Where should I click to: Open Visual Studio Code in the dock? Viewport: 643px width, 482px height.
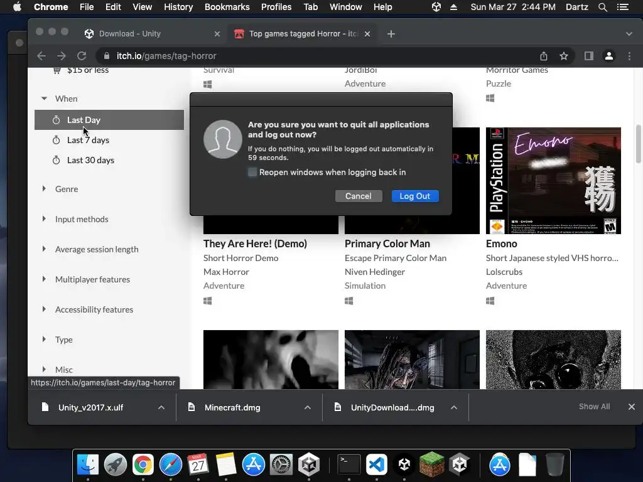click(377, 464)
